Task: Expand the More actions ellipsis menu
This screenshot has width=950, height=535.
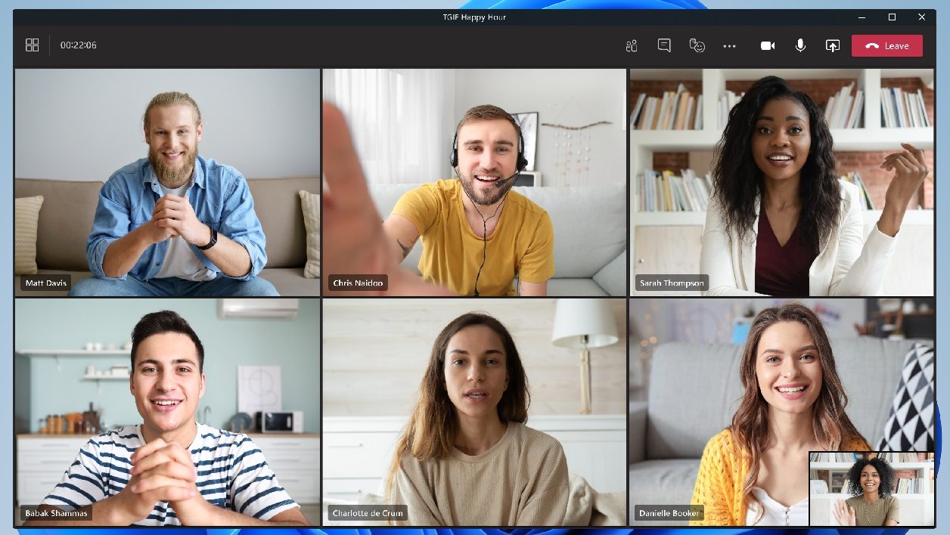Action: coord(729,45)
